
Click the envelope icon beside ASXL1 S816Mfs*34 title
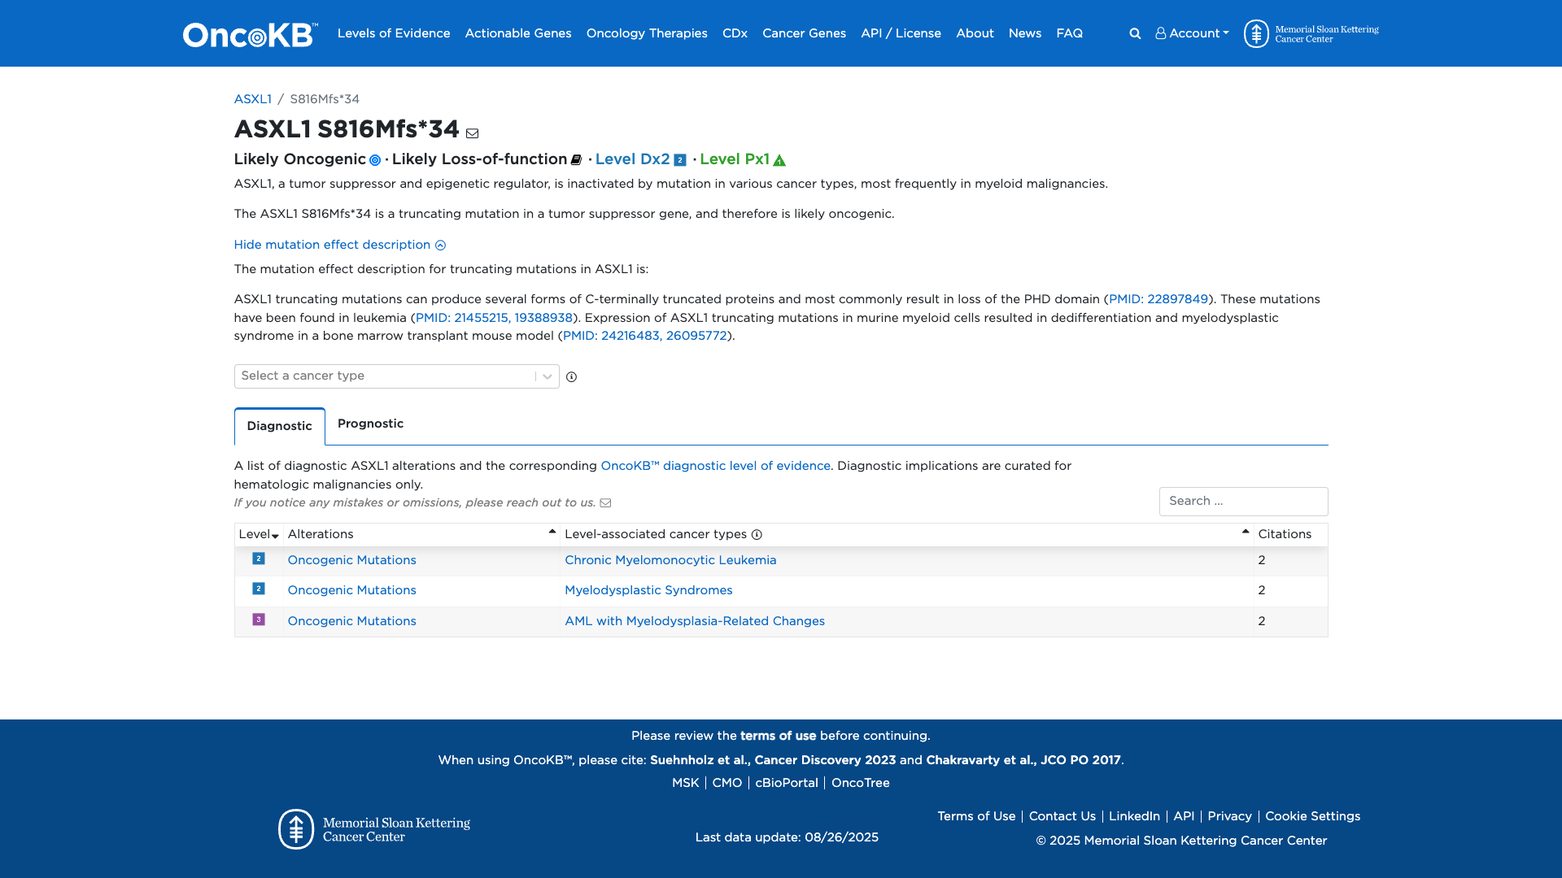coord(472,133)
